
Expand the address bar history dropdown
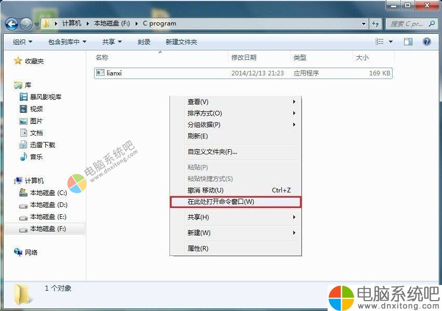coord(364,24)
